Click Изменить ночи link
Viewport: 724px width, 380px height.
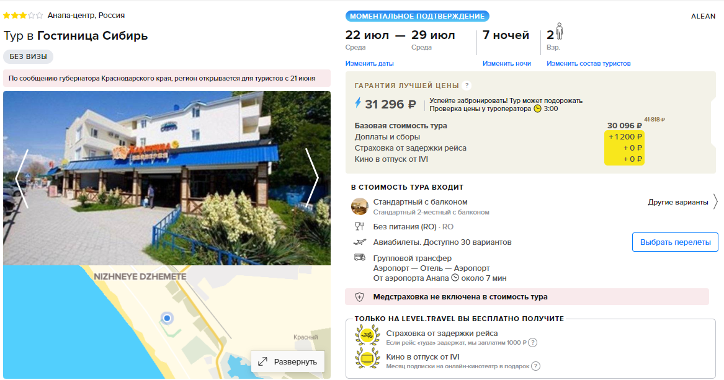pos(506,63)
